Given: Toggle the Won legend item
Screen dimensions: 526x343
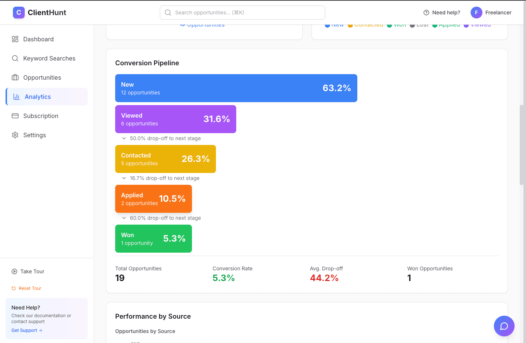Looking at the screenshot, I should coord(397,24).
